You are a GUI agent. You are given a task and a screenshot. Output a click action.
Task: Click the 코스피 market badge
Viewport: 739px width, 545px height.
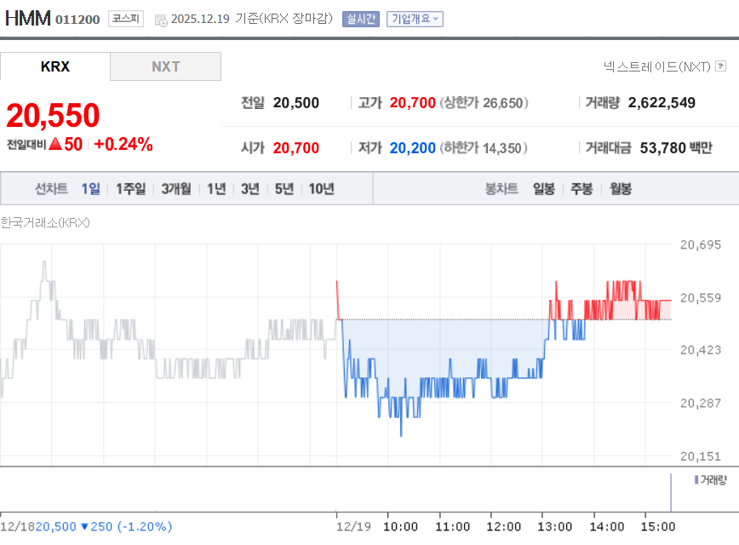(x=126, y=19)
